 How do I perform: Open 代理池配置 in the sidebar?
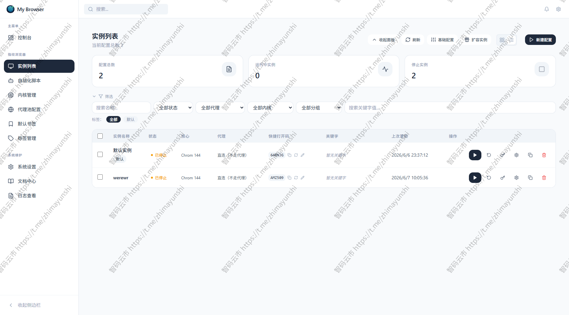coord(39,109)
